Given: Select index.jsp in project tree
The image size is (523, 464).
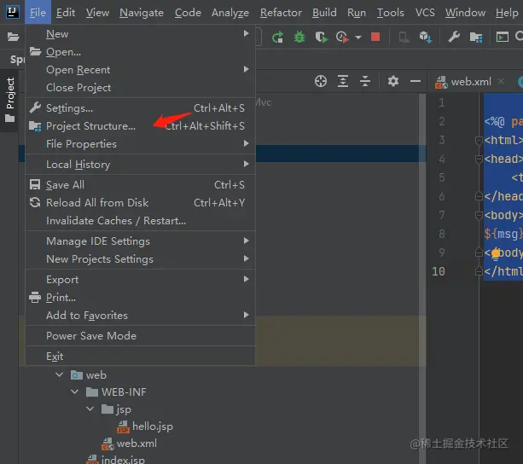Looking at the screenshot, I should pos(116,460).
